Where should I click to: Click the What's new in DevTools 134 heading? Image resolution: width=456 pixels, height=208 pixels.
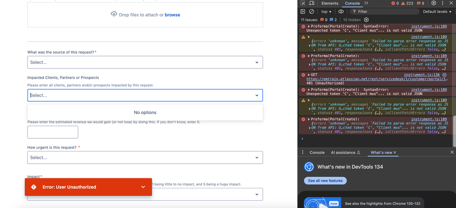tap(350, 167)
